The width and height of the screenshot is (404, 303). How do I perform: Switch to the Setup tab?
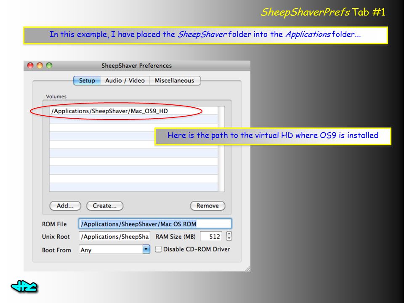pyautogui.click(x=87, y=81)
